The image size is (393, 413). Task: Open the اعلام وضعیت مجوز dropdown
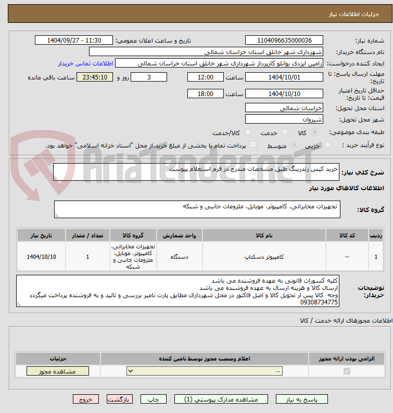205,371
